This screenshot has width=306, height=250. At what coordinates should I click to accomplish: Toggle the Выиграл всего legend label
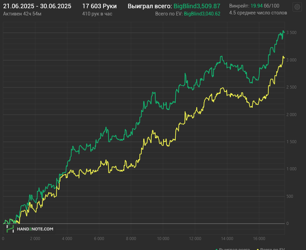[234, 249]
